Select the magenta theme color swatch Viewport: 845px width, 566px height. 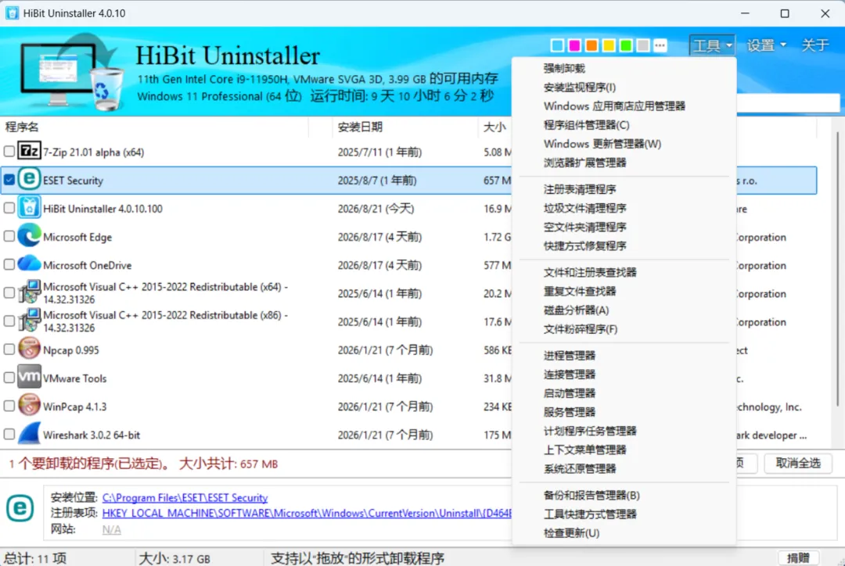coord(574,46)
